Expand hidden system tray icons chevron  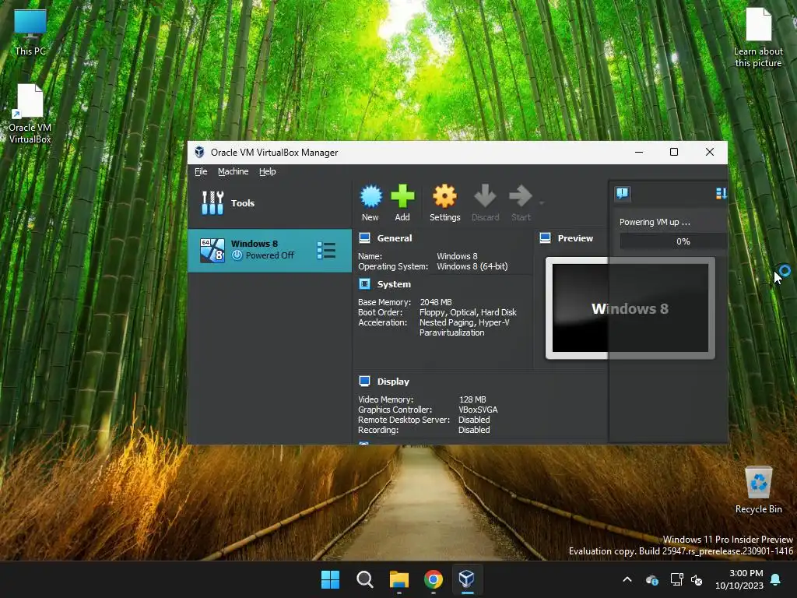point(627,579)
